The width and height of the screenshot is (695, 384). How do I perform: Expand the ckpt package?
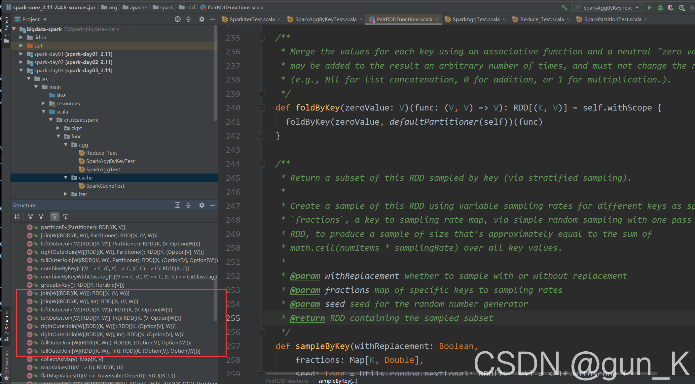pyautogui.click(x=58, y=128)
